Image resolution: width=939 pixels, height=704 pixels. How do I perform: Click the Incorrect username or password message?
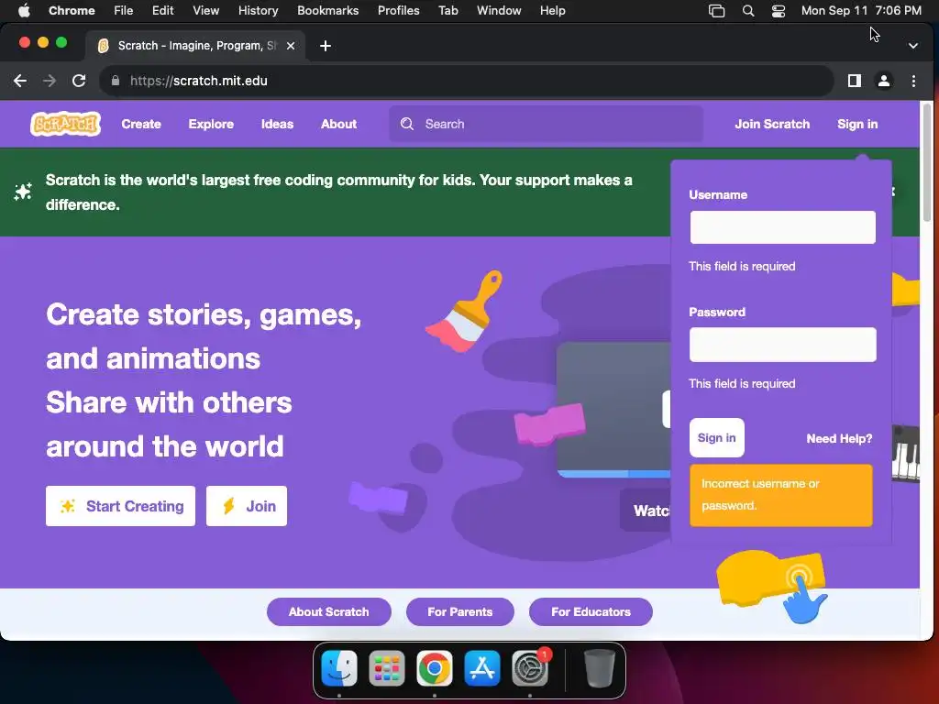(x=781, y=495)
